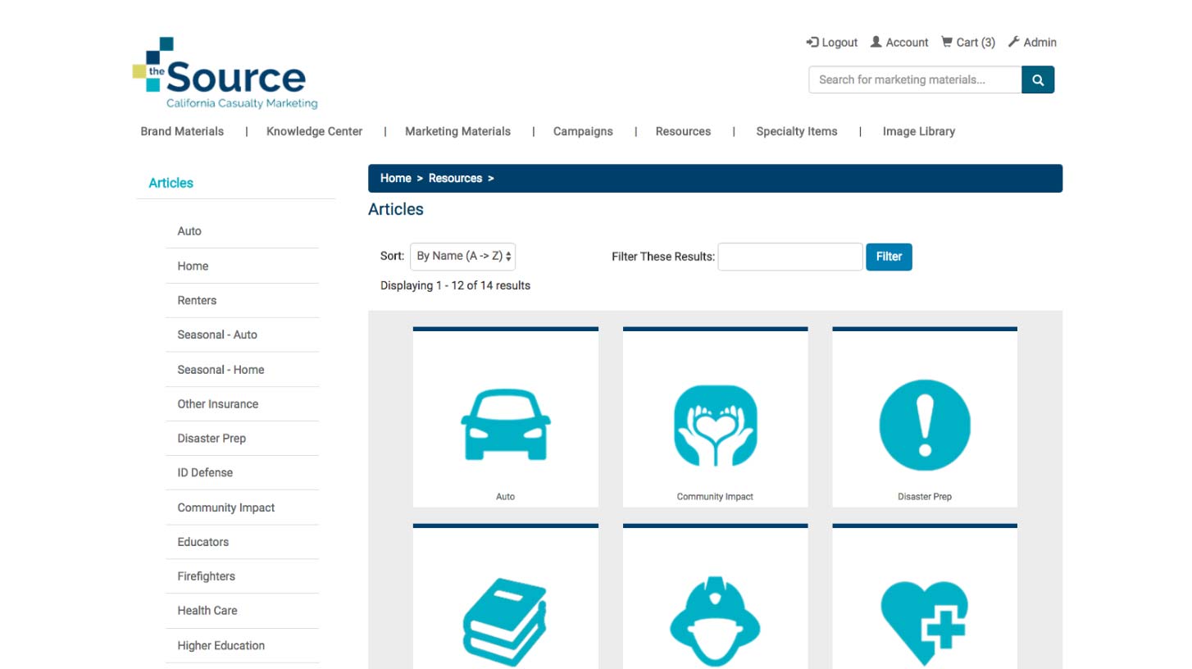Viewport: 1192px width, 669px height.
Task: Open the Community Impact hands-heart icon
Action: coord(716,426)
